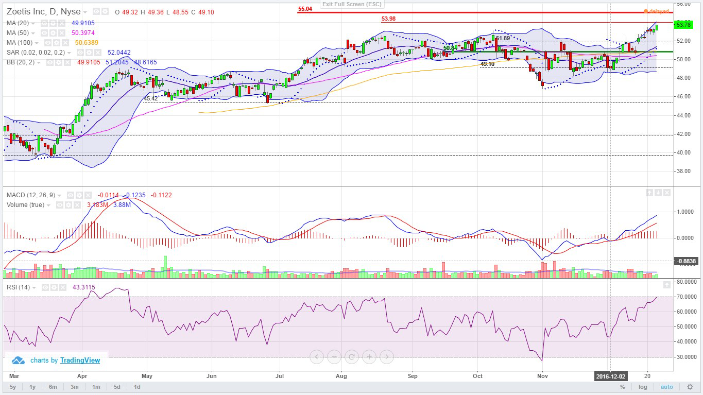
Task: Toggle auto scale mode
Action: pos(667,387)
